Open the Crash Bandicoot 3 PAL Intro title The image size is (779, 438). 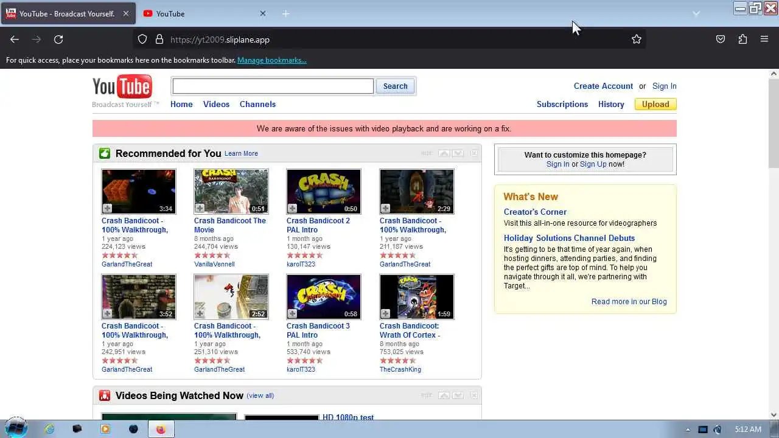pos(318,330)
